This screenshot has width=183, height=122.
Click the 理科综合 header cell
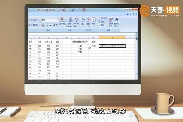coord(48,42)
